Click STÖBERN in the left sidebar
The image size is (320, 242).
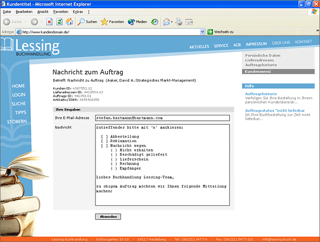[x=17, y=122]
